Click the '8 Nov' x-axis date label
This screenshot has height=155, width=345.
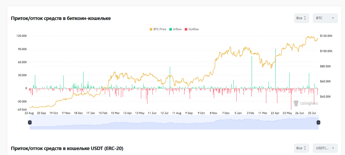[x=214, y=113]
